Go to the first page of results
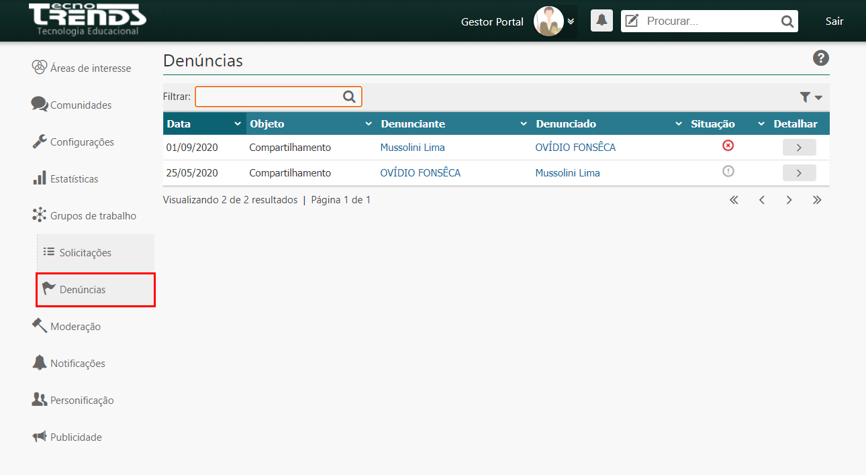The image size is (866, 475). click(x=734, y=200)
